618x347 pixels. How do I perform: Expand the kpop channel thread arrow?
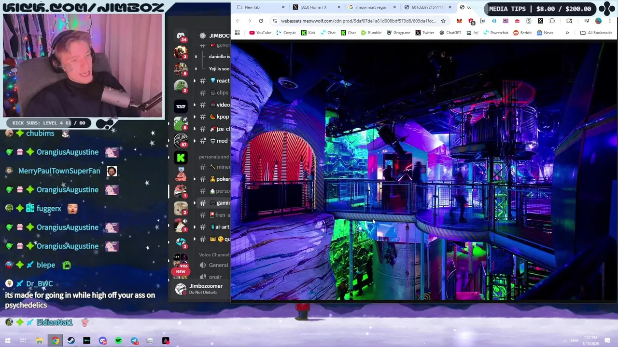(195, 117)
